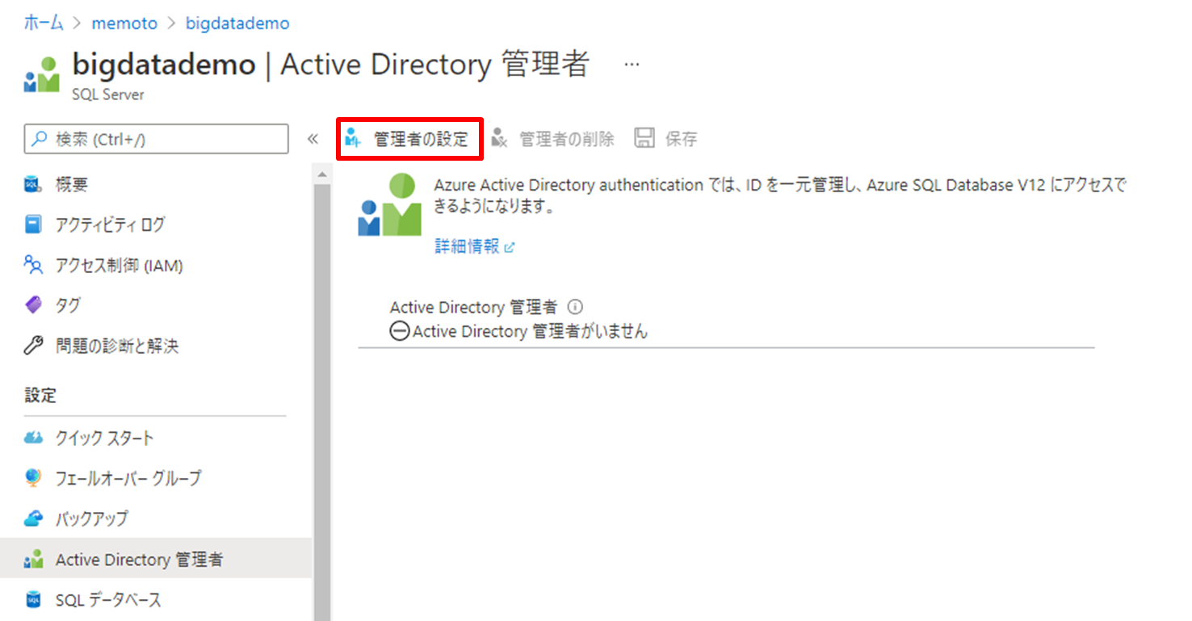The image size is (1192, 621).
Task: Select Active Directory 管理者 menu item
Action: (139, 560)
